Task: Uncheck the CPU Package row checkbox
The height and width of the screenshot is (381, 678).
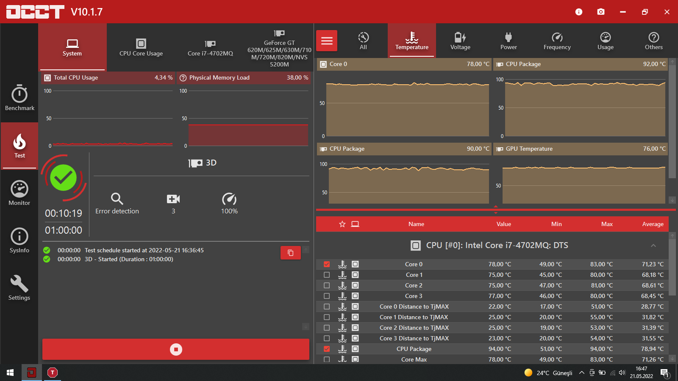Action: click(x=327, y=349)
